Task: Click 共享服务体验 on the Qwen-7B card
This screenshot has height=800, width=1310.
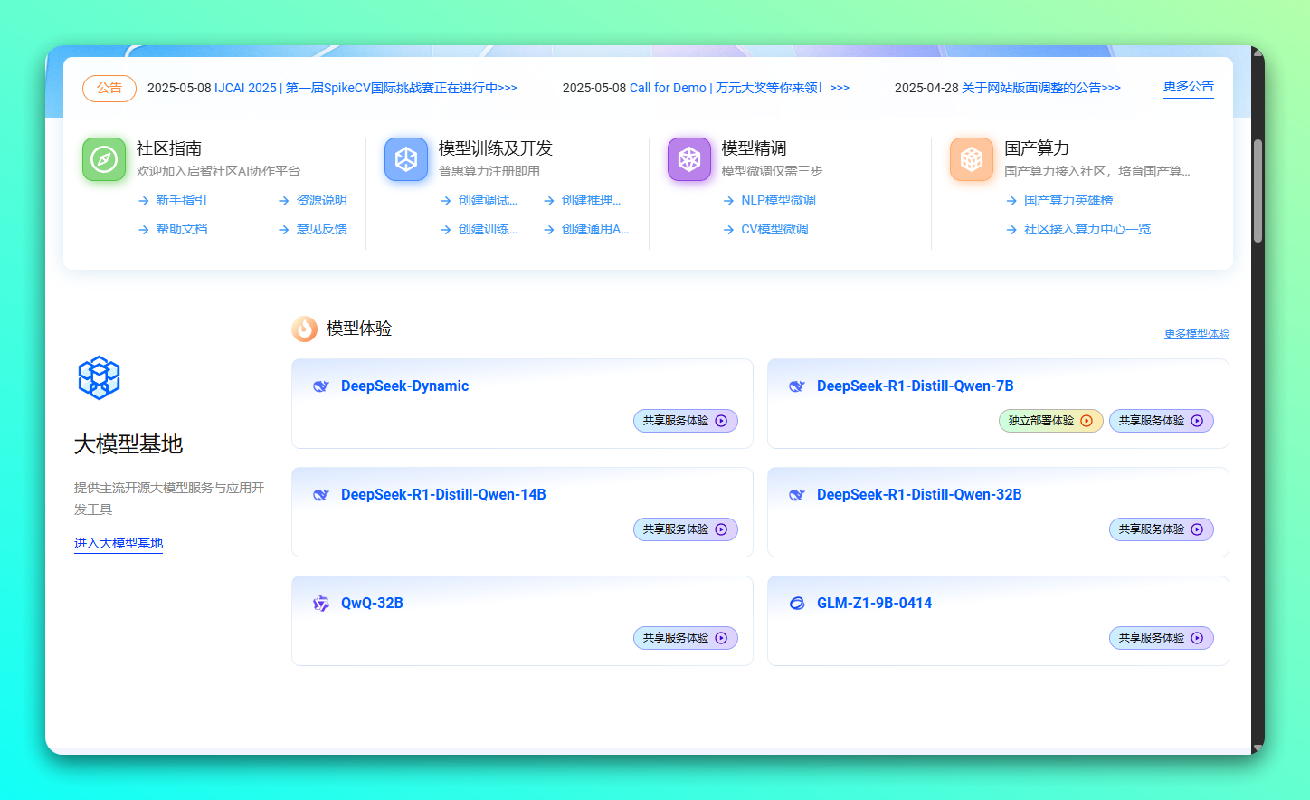Action: (x=1162, y=421)
